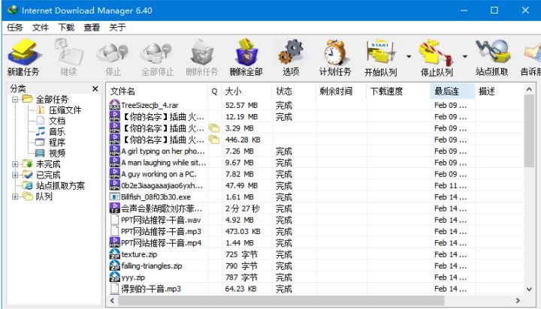Sort by 剩余时间 column header

point(341,91)
